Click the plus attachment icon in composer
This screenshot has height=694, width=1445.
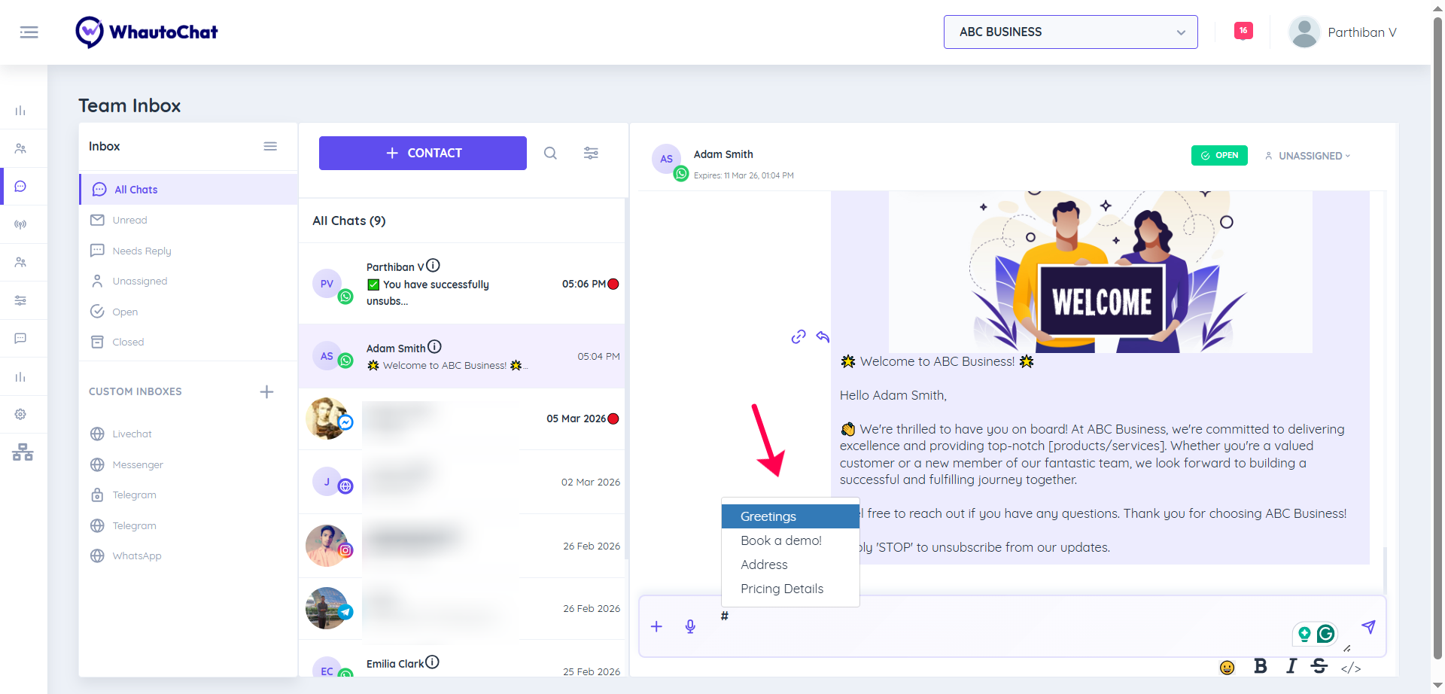coord(656,627)
